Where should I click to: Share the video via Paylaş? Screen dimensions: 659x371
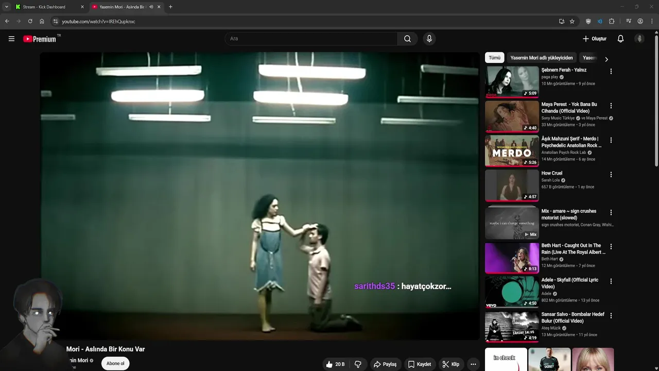385,364
